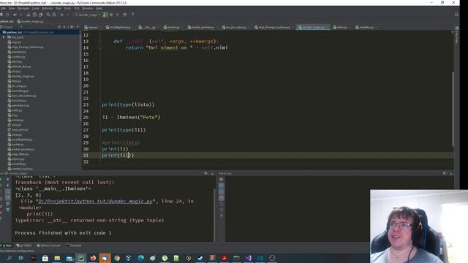Click the 'TypeError: __str__ returned non-string' line
468x263 pixels.
89,221
